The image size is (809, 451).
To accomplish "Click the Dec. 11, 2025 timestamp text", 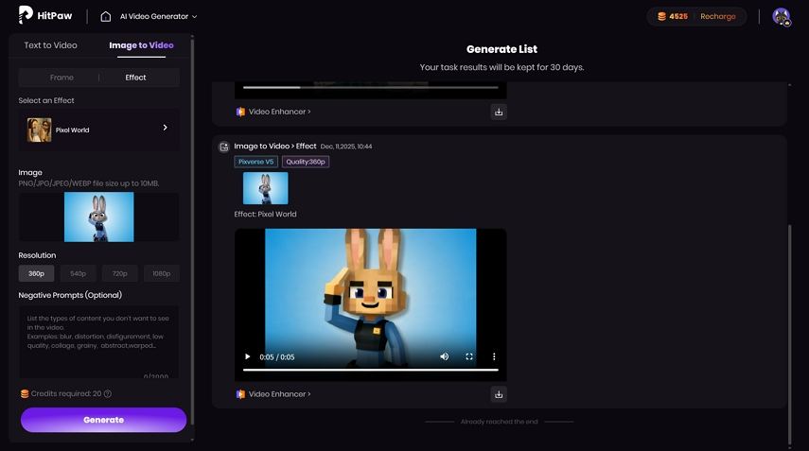I will coord(346,147).
